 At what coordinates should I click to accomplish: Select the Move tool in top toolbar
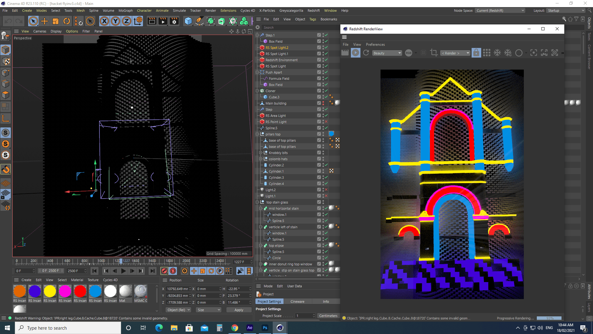[x=44, y=21]
